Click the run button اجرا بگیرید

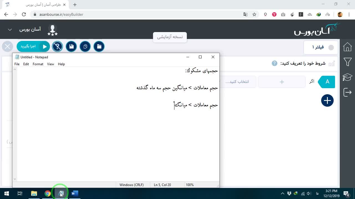coord(33,46)
